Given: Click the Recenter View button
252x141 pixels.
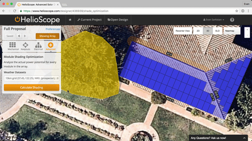Looking at the screenshot, I should click(x=183, y=31).
